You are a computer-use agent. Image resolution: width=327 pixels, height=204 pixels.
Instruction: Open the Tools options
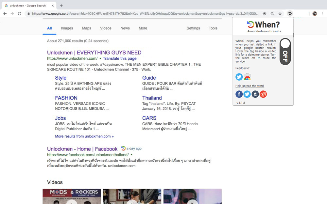point(213,28)
